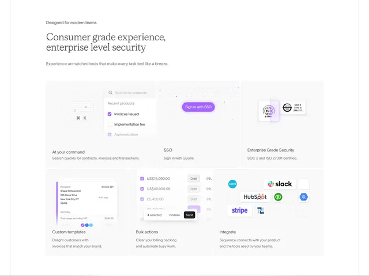Click the blue BigQuery hexagon icon

pyautogui.click(x=304, y=197)
